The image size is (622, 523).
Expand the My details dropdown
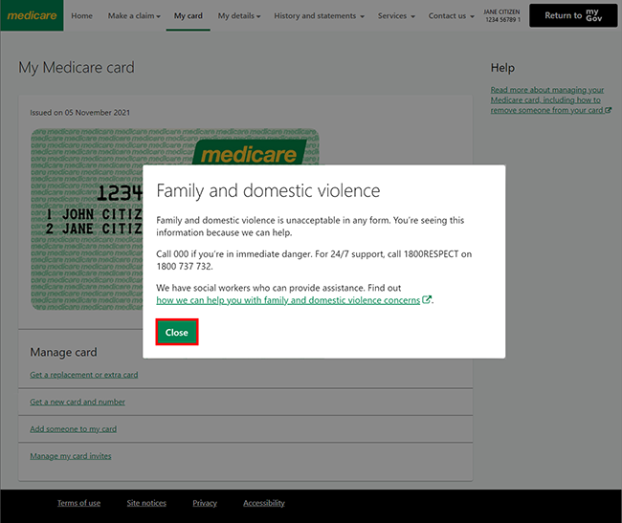pyautogui.click(x=239, y=16)
